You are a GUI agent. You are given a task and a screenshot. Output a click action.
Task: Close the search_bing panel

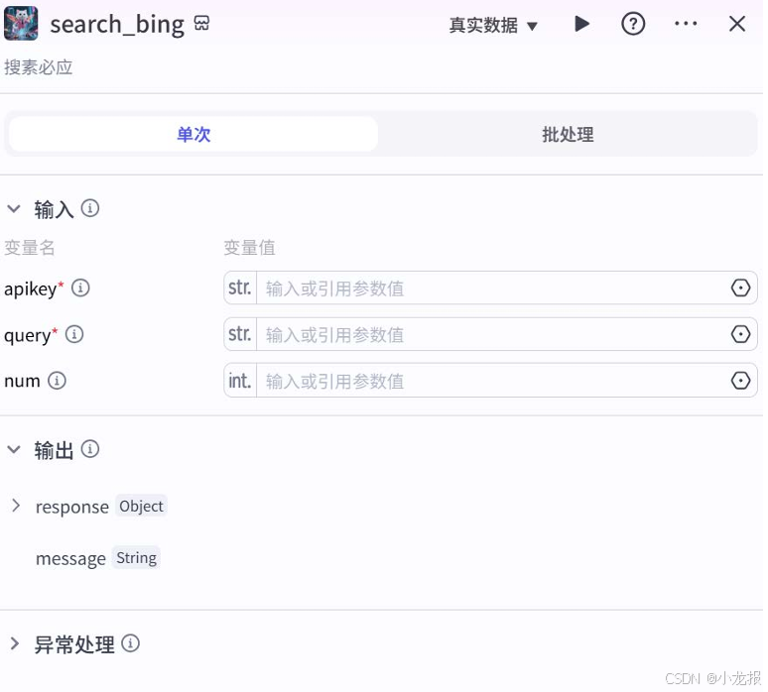[x=736, y=24]
